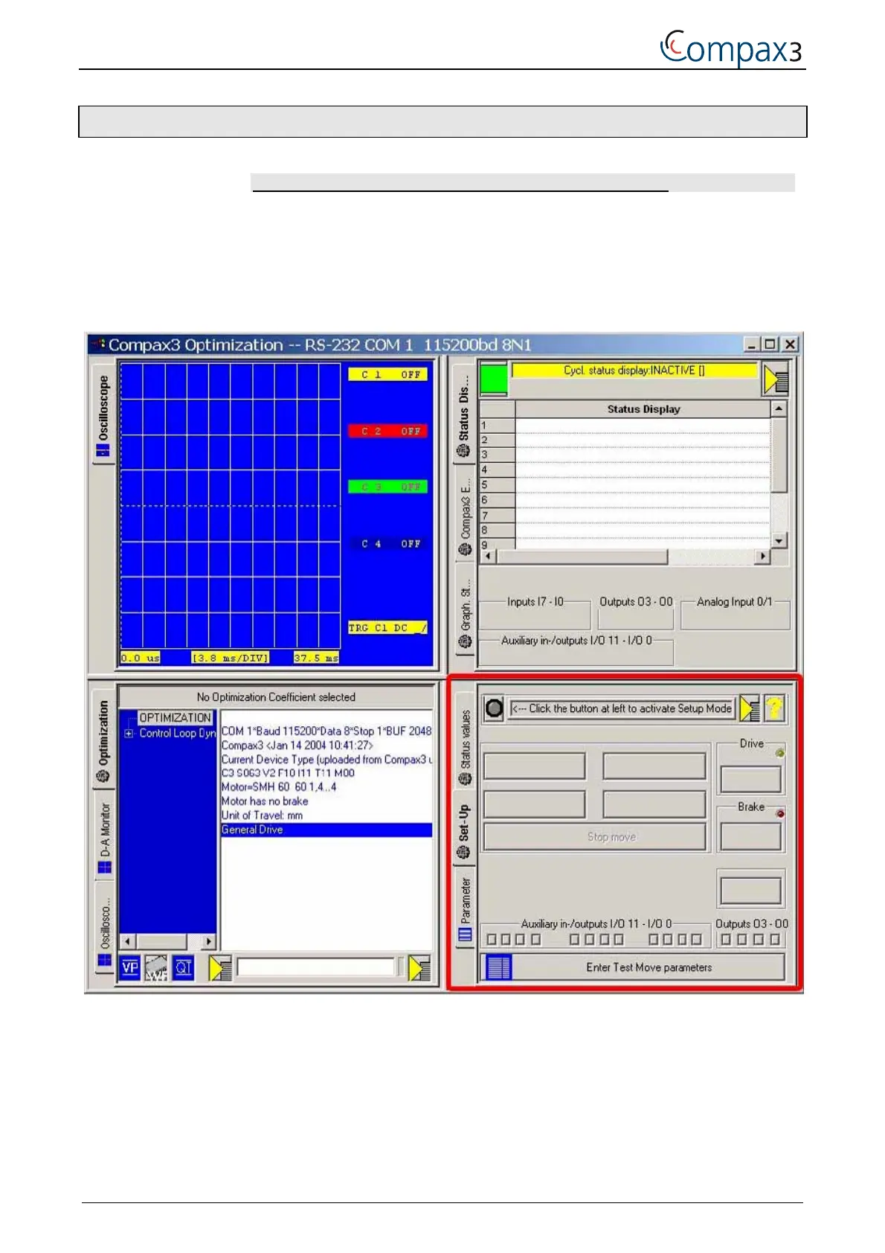Open the Oscilloscope tab at the upper left
This screenshot has height=1253, width=885.
click(103, 414)
